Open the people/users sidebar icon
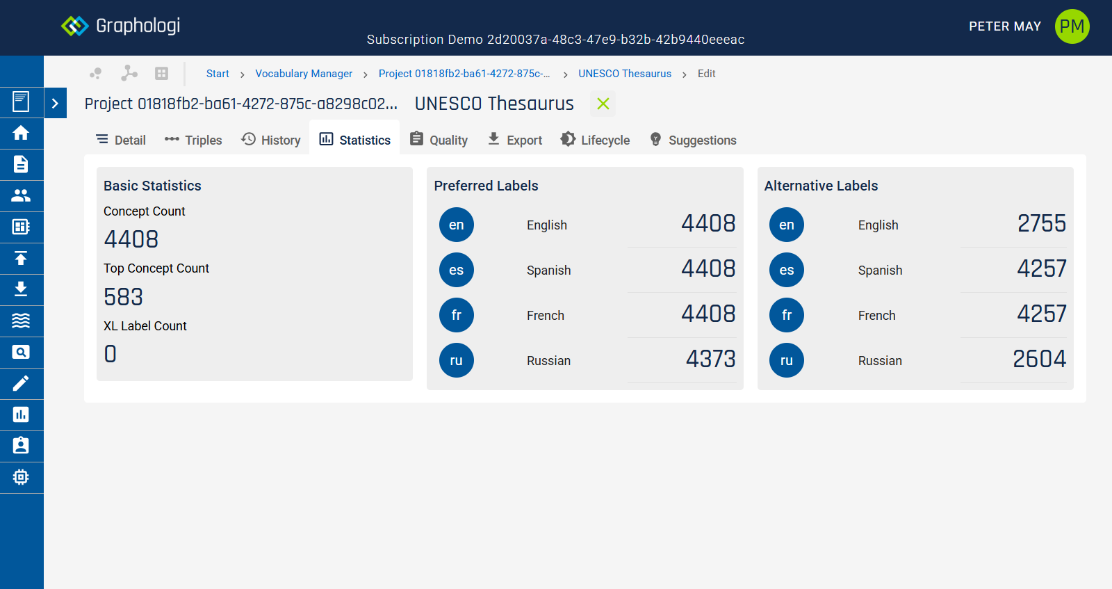This screenshot has height=589, width=1112. [x=22, y=195]
